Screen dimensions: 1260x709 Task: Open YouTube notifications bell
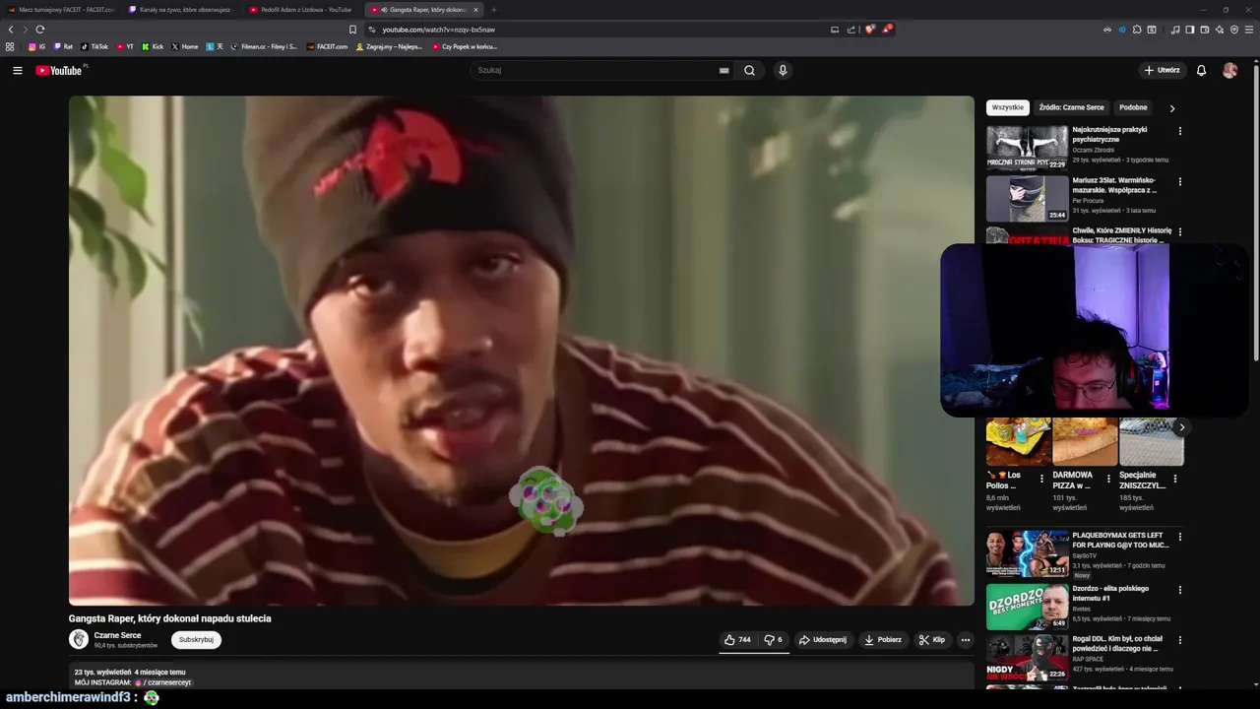pyautogui.click(x=1201, y=70)
